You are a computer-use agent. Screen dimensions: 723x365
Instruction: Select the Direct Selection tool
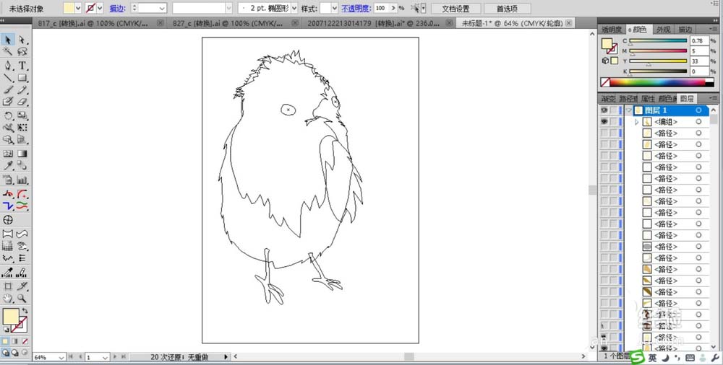(22, 40)
